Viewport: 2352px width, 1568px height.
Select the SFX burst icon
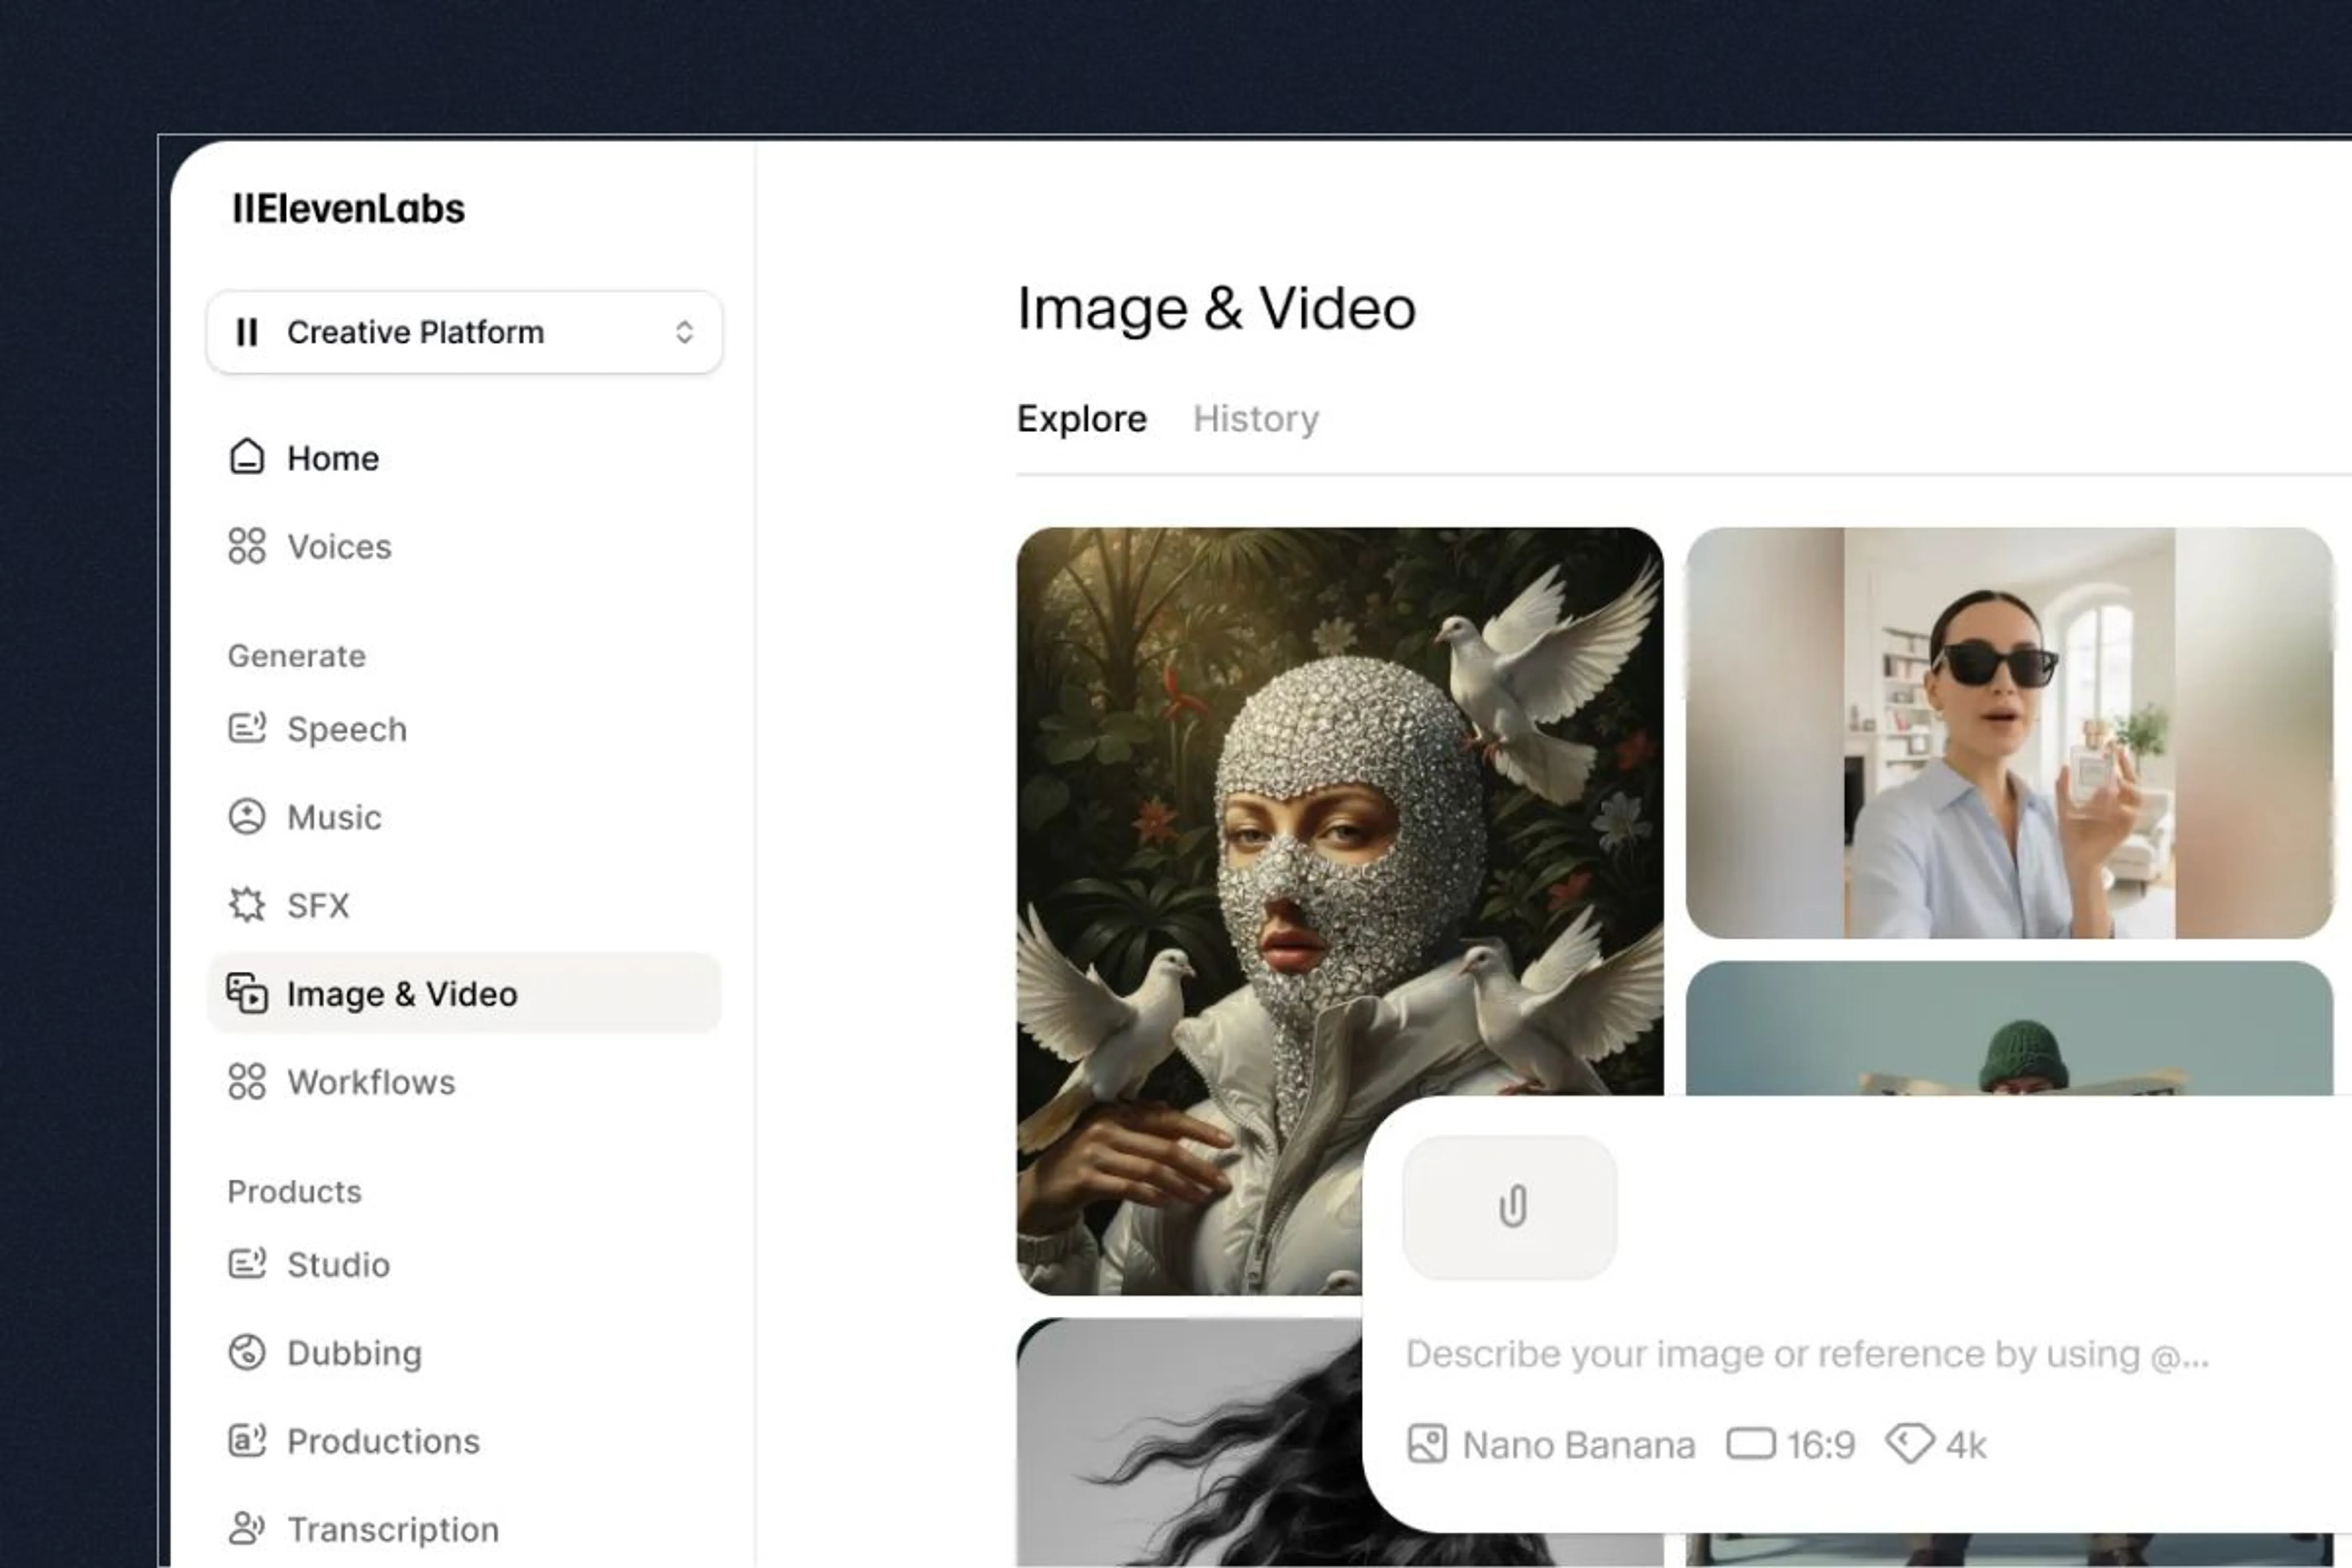point(246,905)
